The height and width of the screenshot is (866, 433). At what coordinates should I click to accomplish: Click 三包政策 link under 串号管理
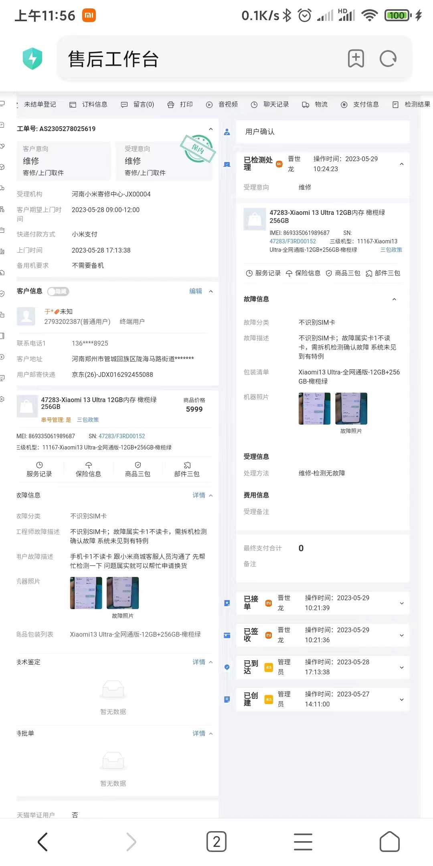tap(88, 420)
